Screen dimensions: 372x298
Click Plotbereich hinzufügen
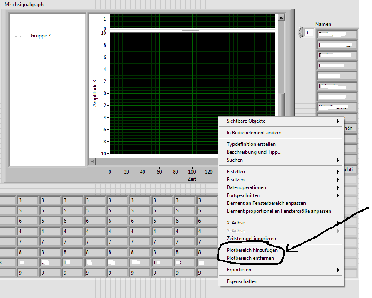pyautogui.click(x=252, y=251)
